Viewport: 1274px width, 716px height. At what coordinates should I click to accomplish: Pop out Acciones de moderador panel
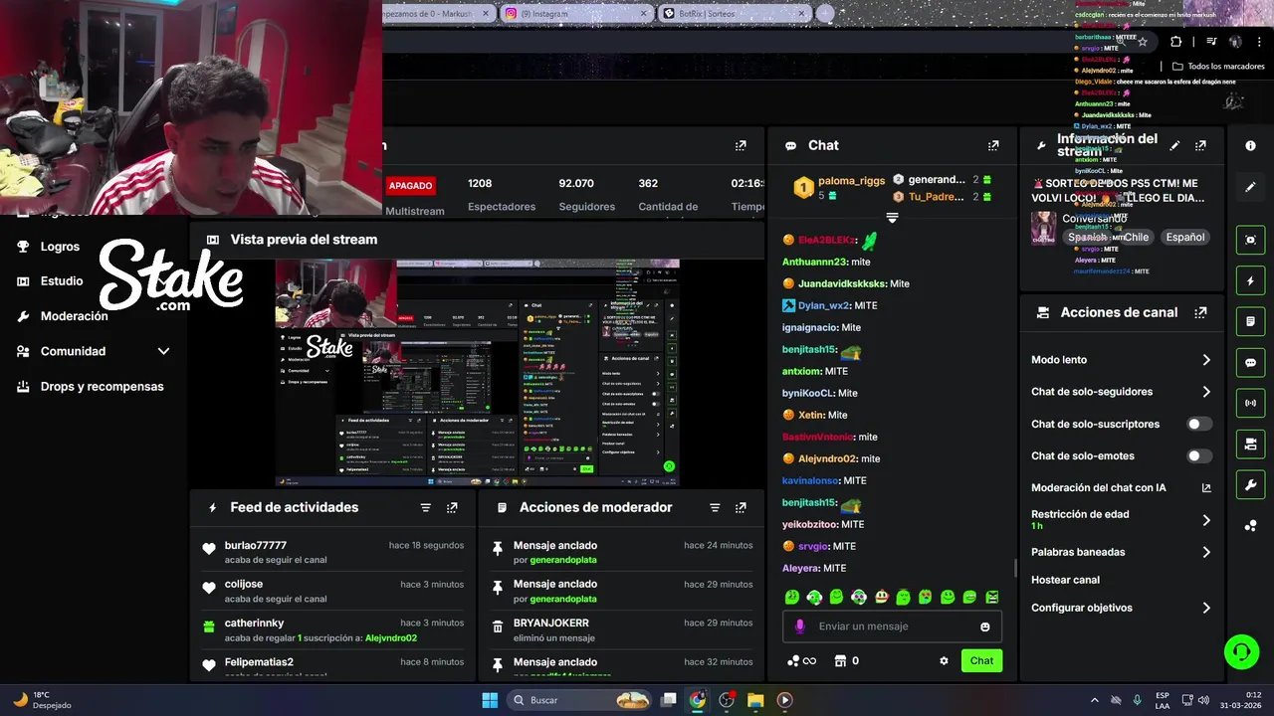tap(741, 507)
